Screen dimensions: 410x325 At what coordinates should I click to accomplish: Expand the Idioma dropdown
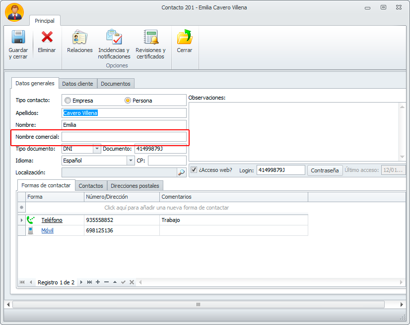pyautogui.click(x=131, y=161)
